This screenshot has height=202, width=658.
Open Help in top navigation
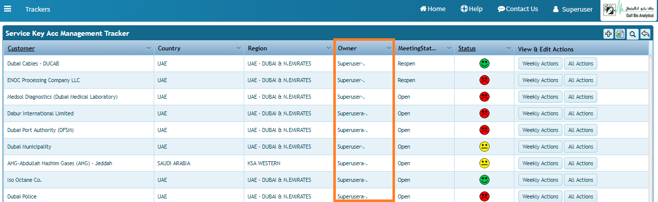point(471,9)
